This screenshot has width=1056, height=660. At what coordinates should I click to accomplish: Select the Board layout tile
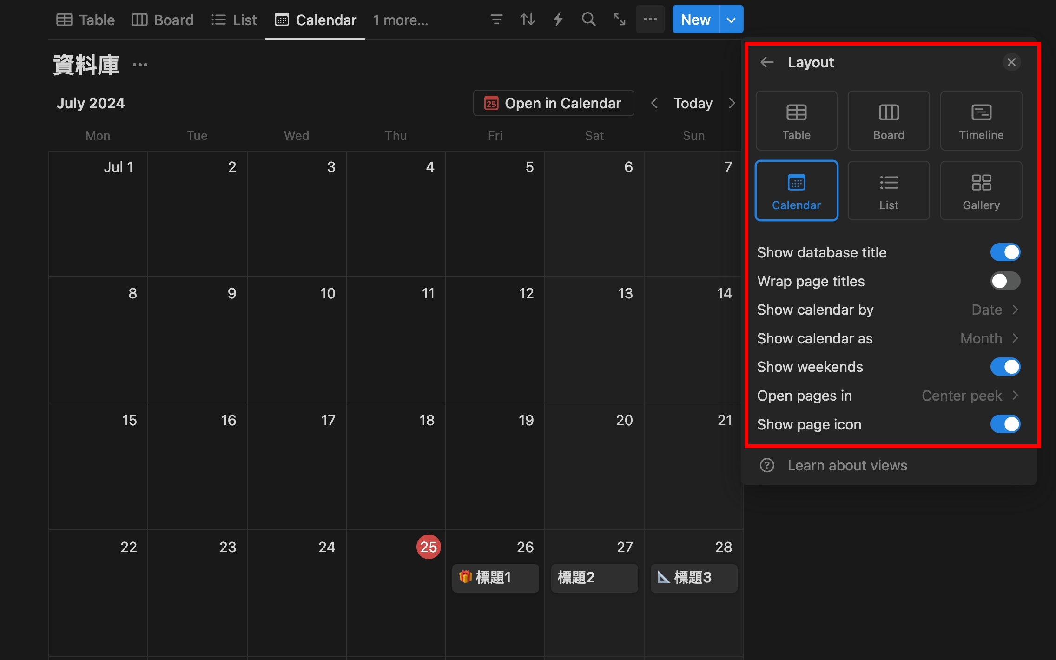(x=888, y=121)
